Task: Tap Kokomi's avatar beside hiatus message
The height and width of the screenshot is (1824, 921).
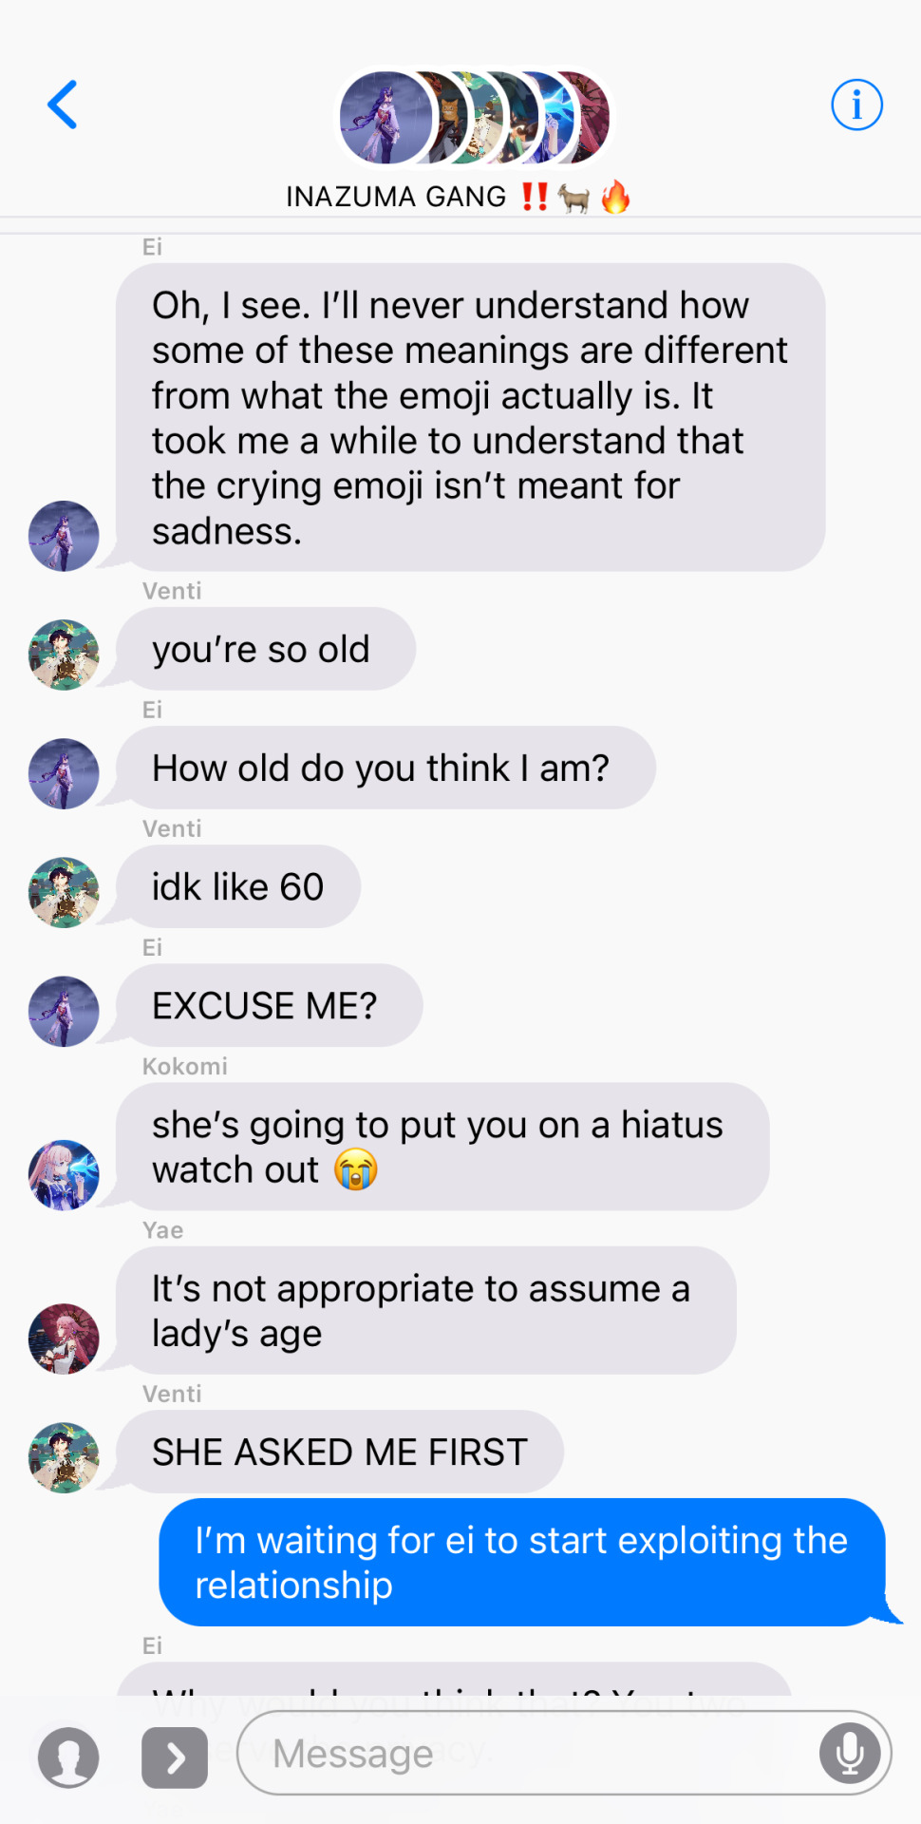Action: point(64,1175)
